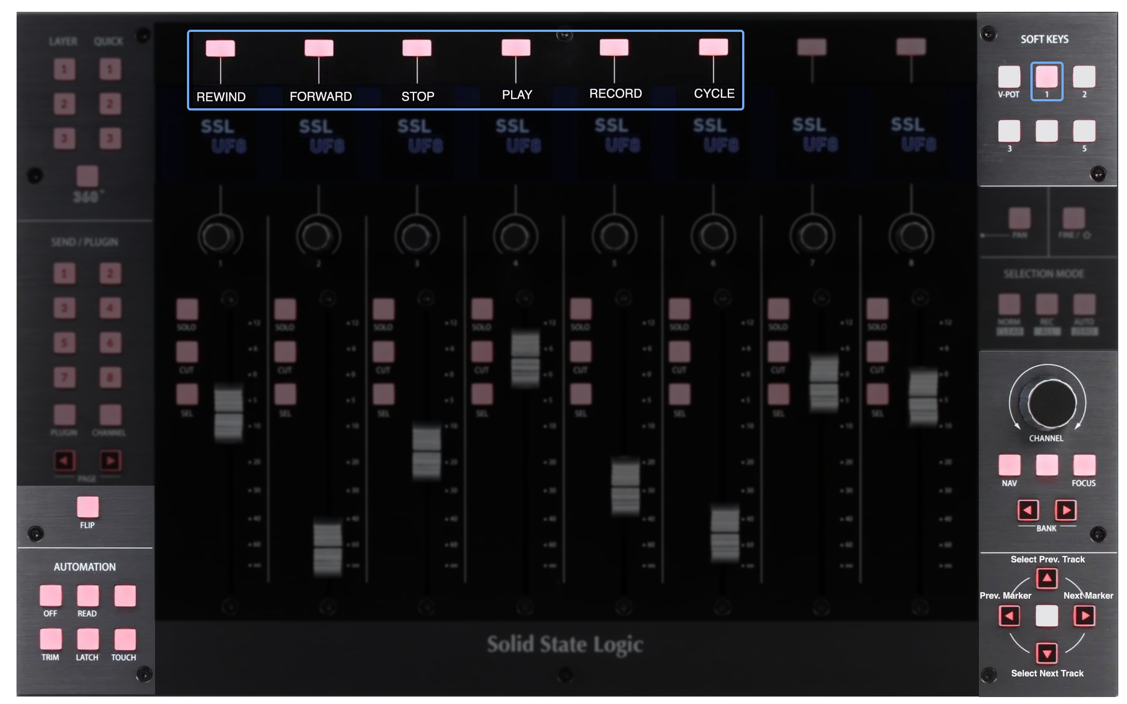Viewport: 1127px width, 704px height.
Task: Click the center button of the cursor pad
Action: click(1047, 616)
